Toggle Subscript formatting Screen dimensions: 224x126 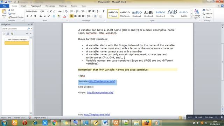coord(45,16)
